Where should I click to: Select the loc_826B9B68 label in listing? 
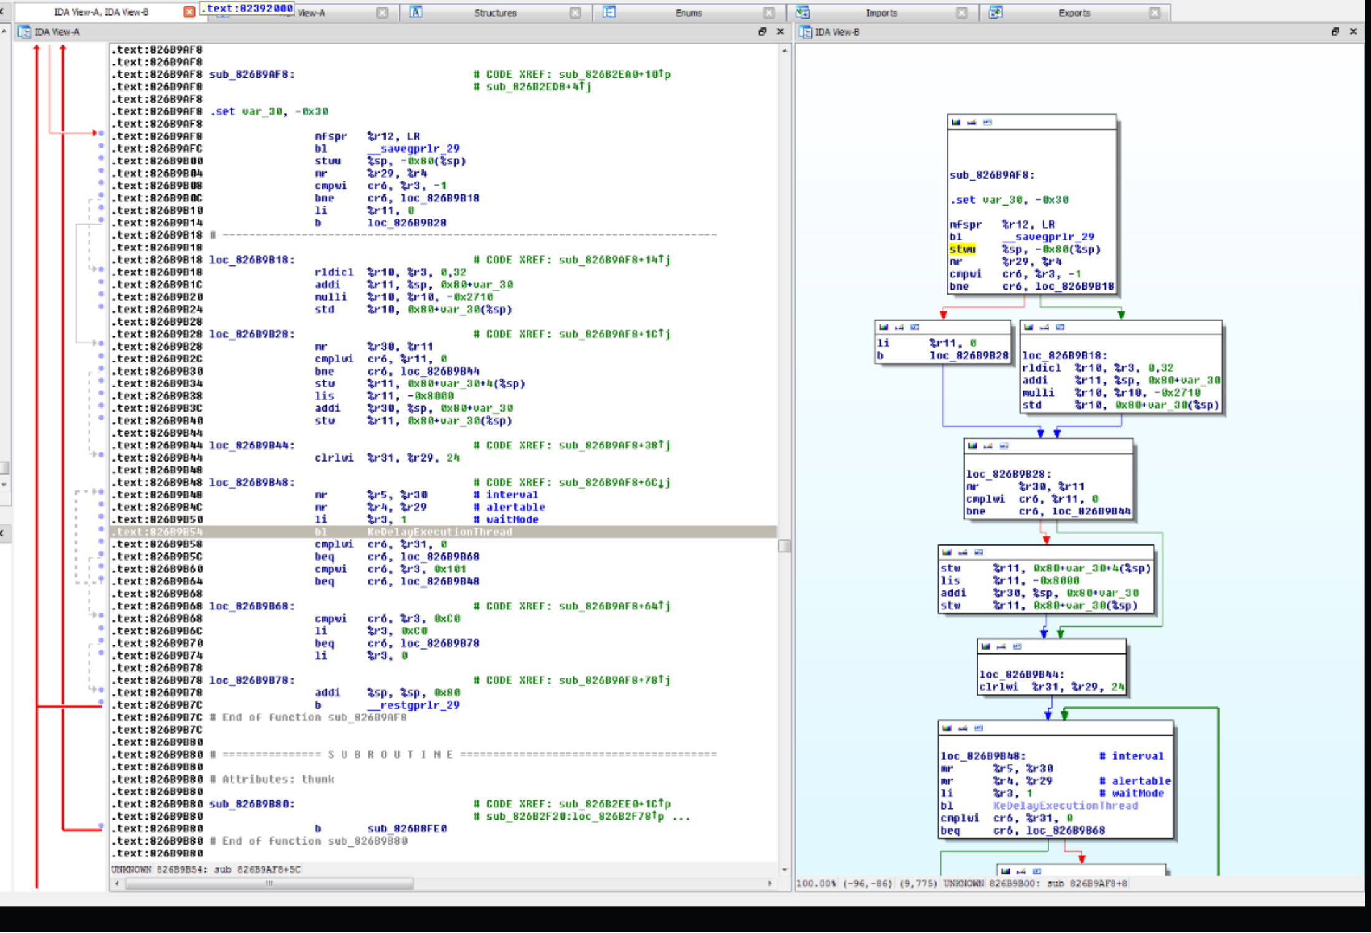(x=252, y=606)
